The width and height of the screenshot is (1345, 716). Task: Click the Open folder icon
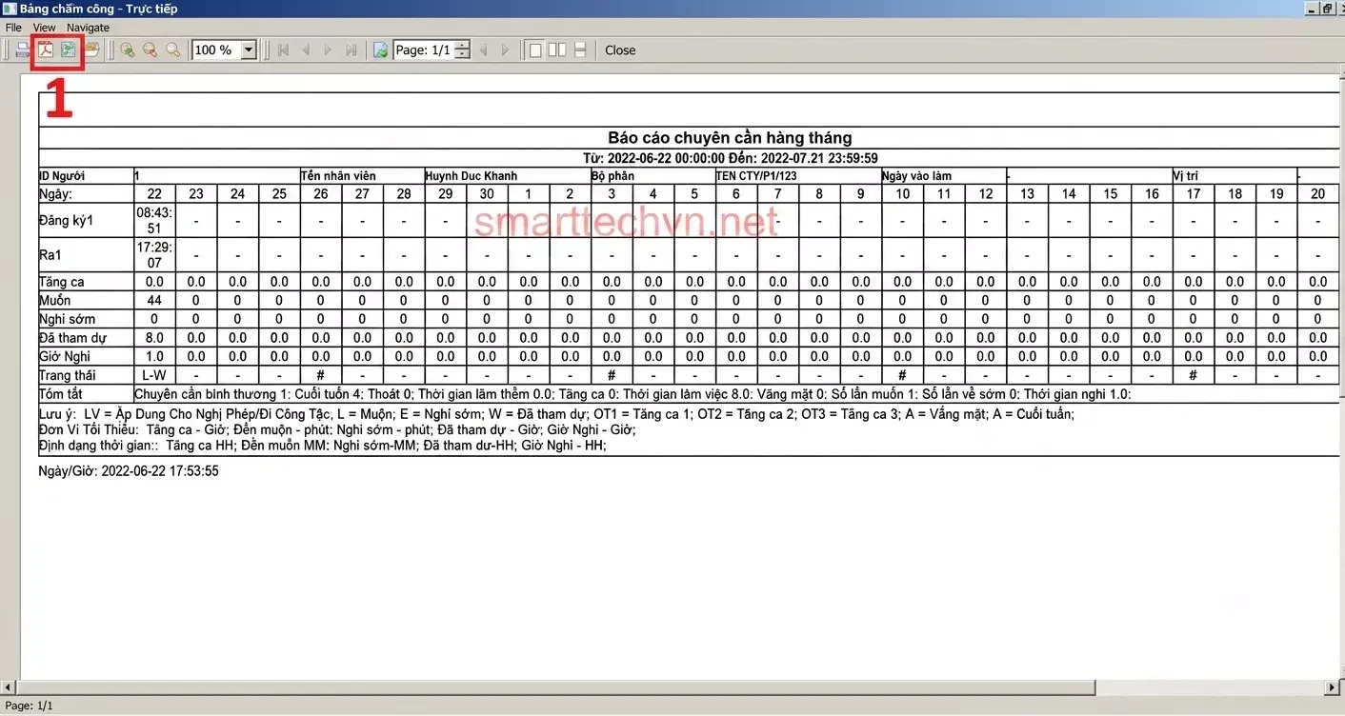point(92,50)
